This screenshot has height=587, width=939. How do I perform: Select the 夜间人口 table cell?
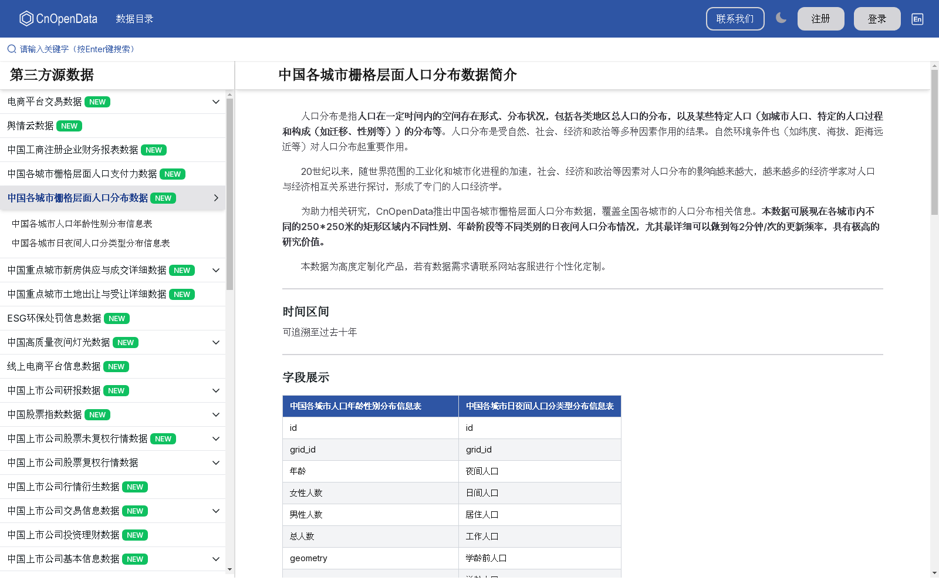coord(540,471)
